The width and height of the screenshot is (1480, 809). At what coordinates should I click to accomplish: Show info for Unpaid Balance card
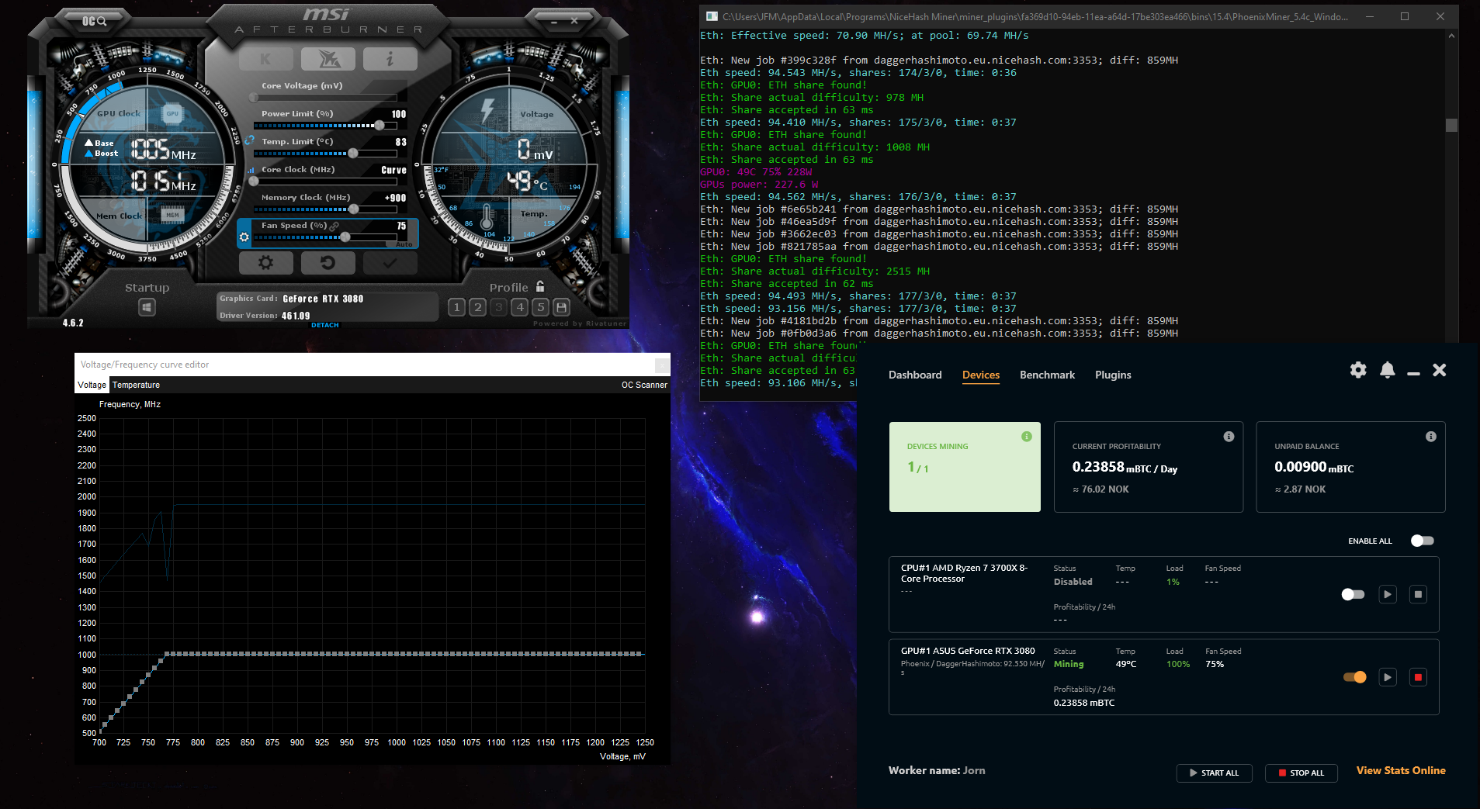pyautogui.click(x=1431, y=437)
